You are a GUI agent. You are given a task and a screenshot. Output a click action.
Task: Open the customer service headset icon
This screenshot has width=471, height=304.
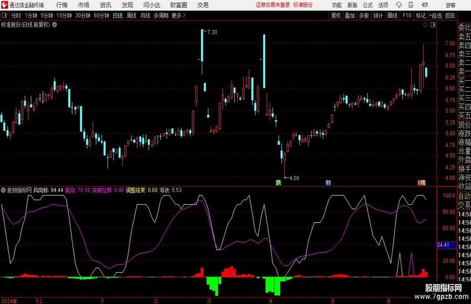[399, 5]
